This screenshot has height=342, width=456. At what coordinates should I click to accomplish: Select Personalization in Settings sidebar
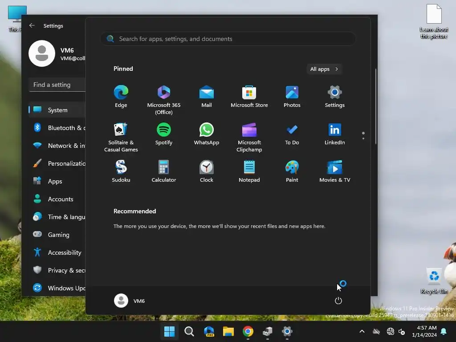pyautogui.click(x=57, y=163)
